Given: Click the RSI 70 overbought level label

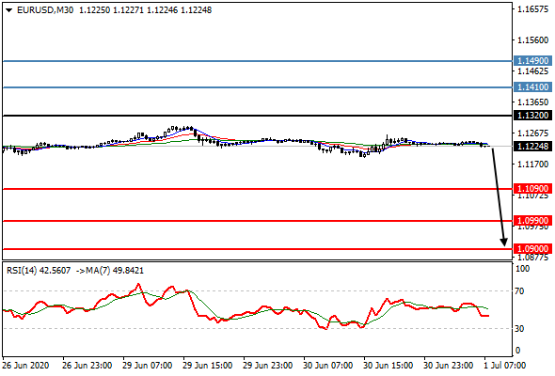Looking at the screenshot, I should (519, 291).
